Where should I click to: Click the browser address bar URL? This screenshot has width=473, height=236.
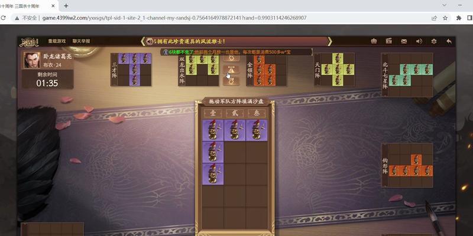point(174,18)
